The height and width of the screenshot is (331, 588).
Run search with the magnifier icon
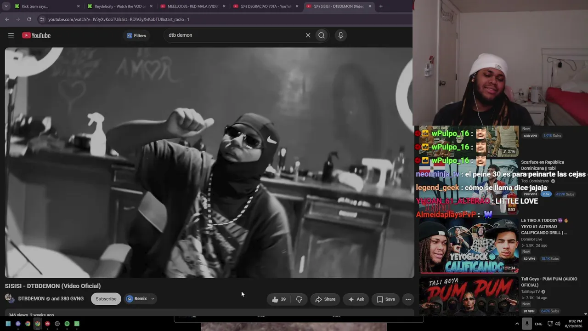322,35
